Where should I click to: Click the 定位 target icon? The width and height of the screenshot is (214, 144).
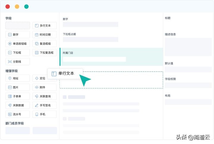(37, 78)
